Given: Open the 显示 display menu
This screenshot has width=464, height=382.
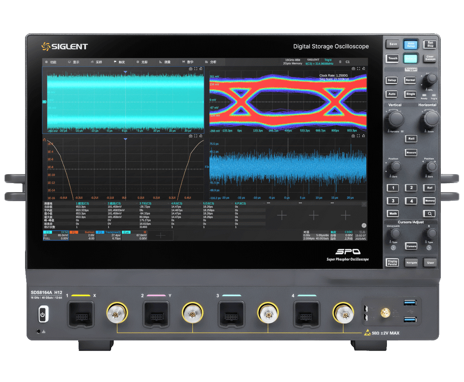Looking at the screenshot, I should [73, 62].
